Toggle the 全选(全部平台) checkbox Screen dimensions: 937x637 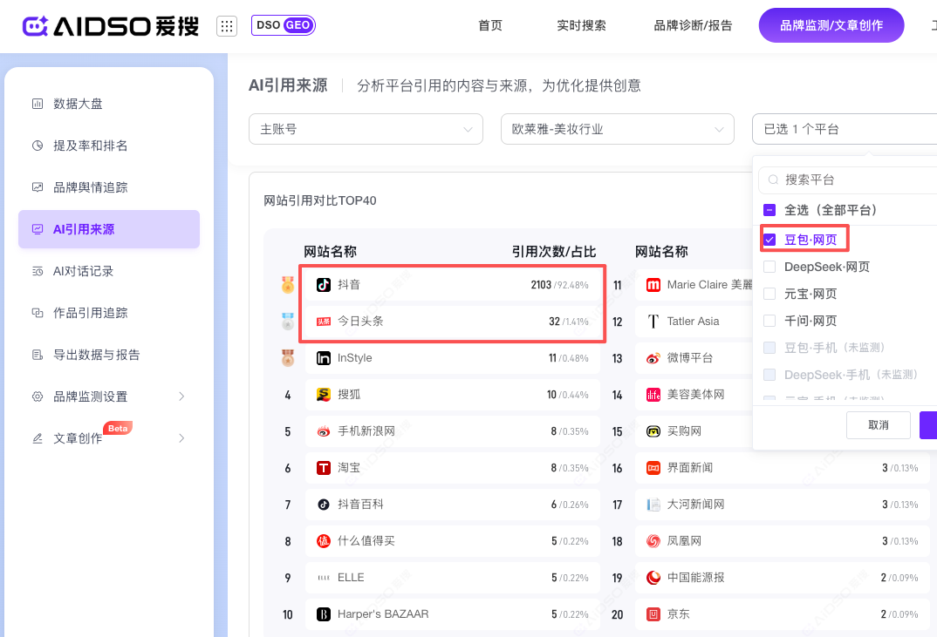pos(769,210)
